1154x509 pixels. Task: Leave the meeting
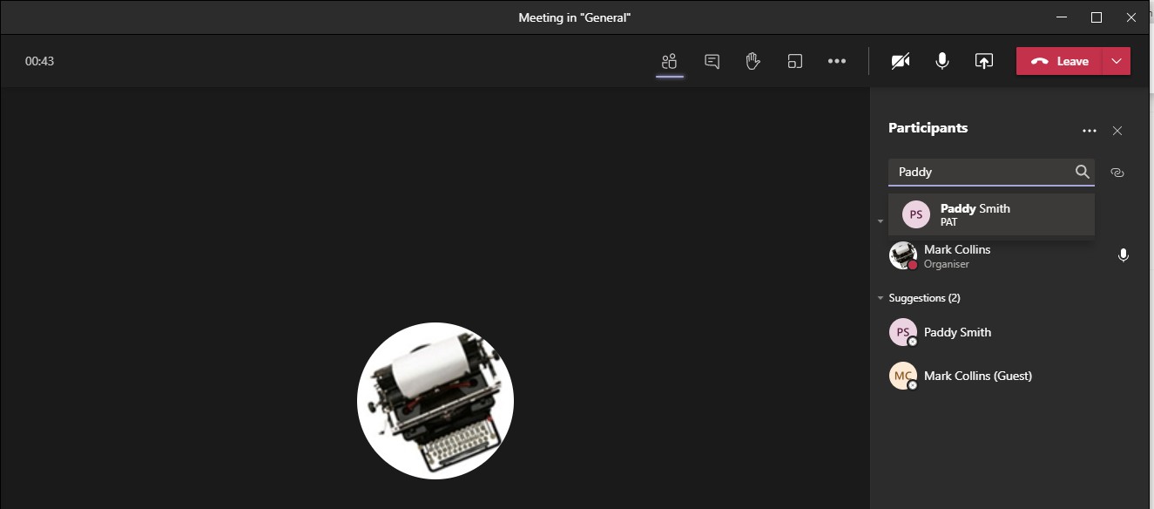click(1060, 61)
